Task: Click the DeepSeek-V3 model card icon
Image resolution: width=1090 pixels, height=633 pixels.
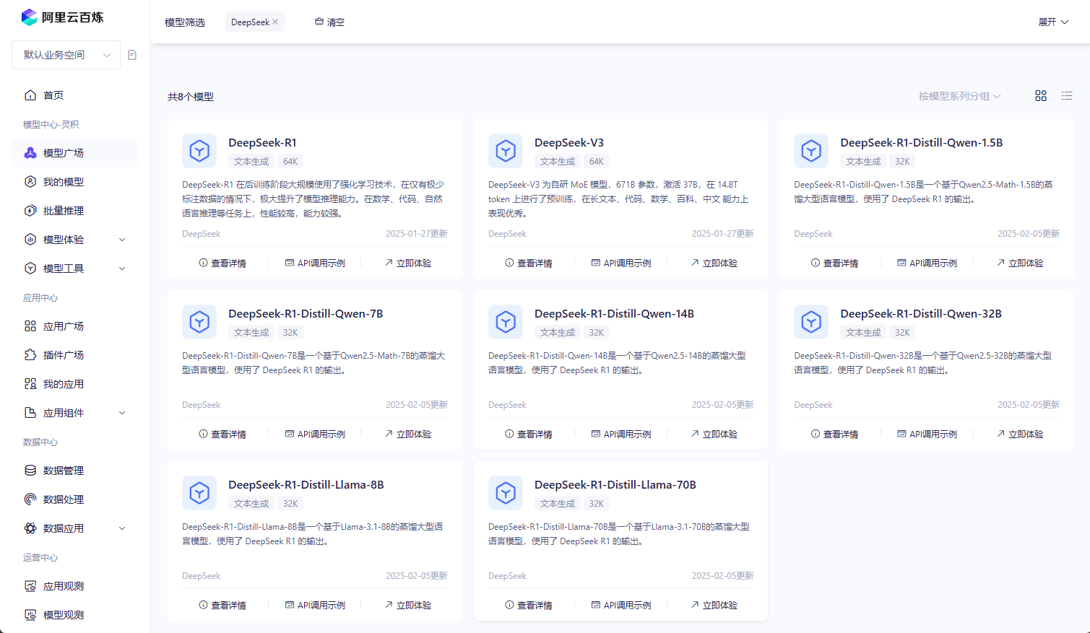Action: [x=506, y=151]
